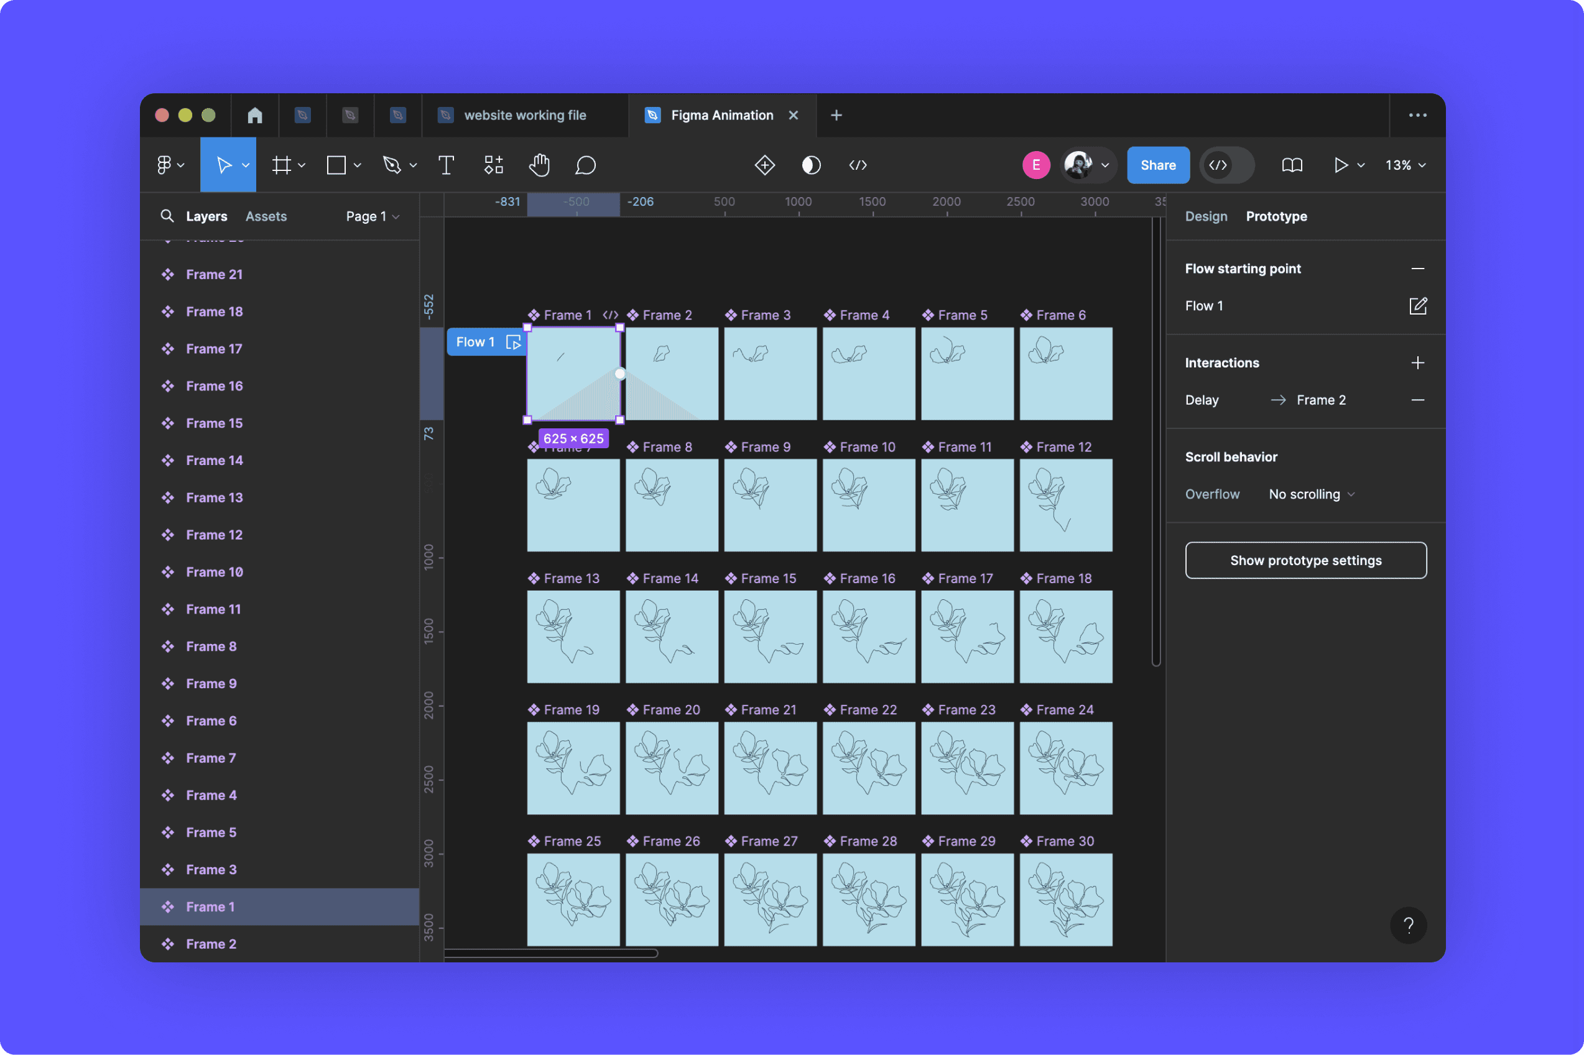Image resolution: width=1584 pixels, height=1055 pixels.
Task: Add a new tab with plus icon
Action: tap(836, 115)
